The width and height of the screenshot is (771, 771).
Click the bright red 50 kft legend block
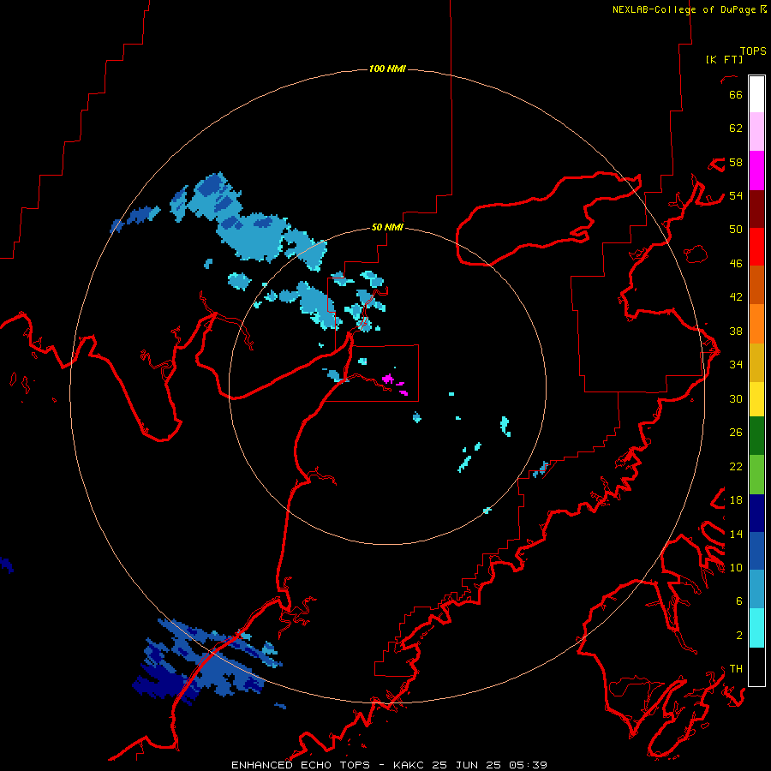(756, 247)
